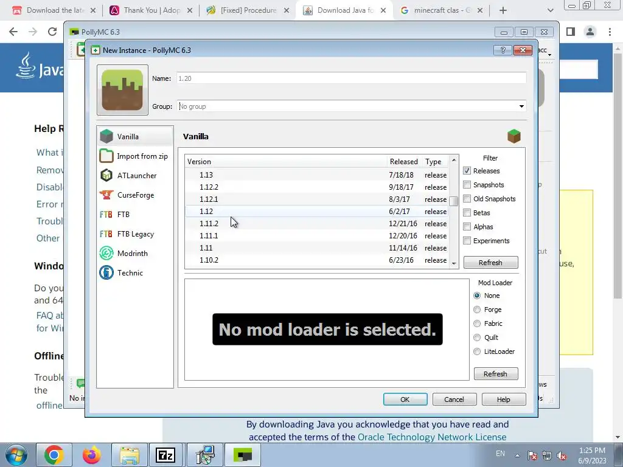Enable the Old Snapshots filter
The image size is (623, 467).
[467, 199]
